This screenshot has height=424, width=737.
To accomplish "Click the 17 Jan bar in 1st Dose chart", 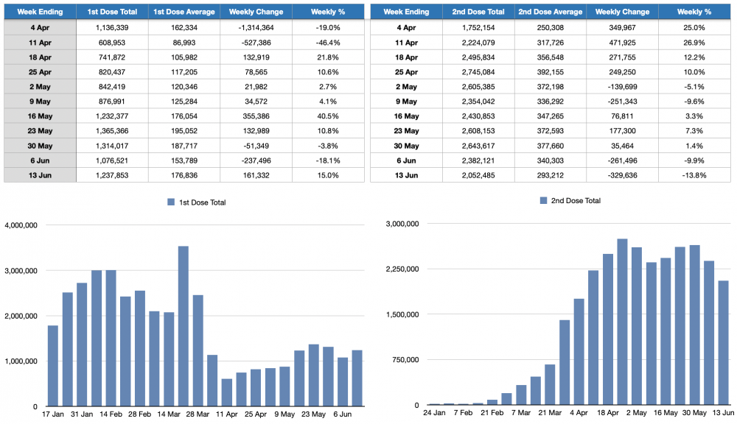I will click(53, 366).
